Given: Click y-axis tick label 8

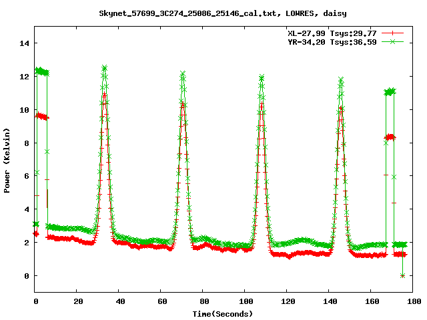Looking at the screenshot, I should coord(27,143).
